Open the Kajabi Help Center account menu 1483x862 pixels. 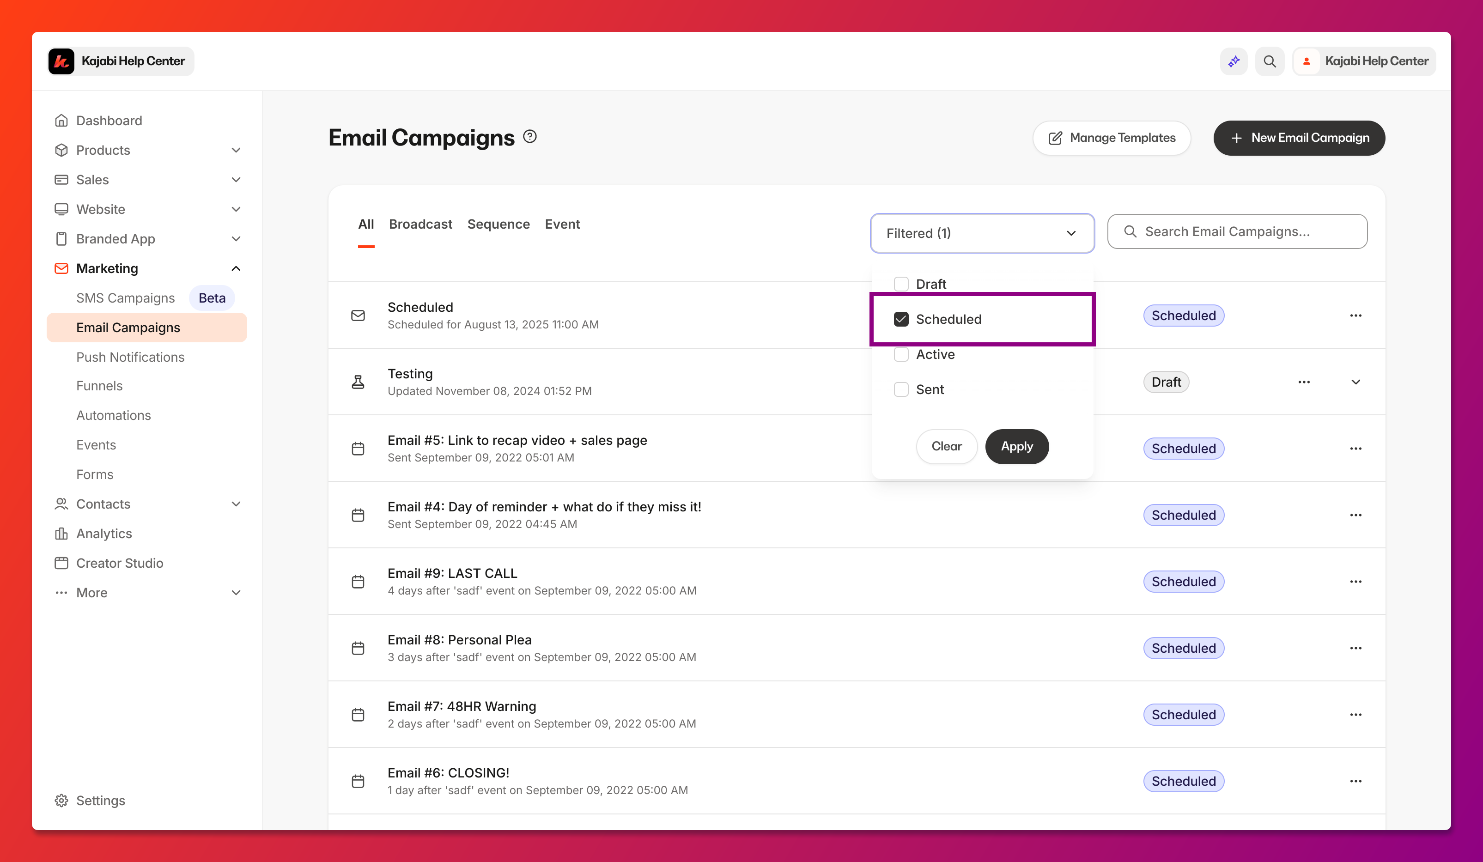tap(1364, 61)
